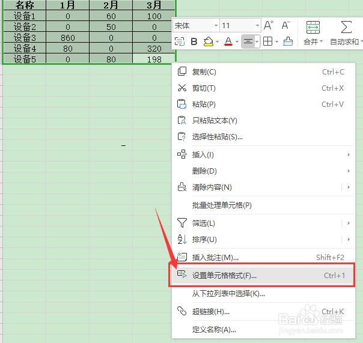Select the cell with value 100
Viewport: 363px width, 343px height.
154,16
